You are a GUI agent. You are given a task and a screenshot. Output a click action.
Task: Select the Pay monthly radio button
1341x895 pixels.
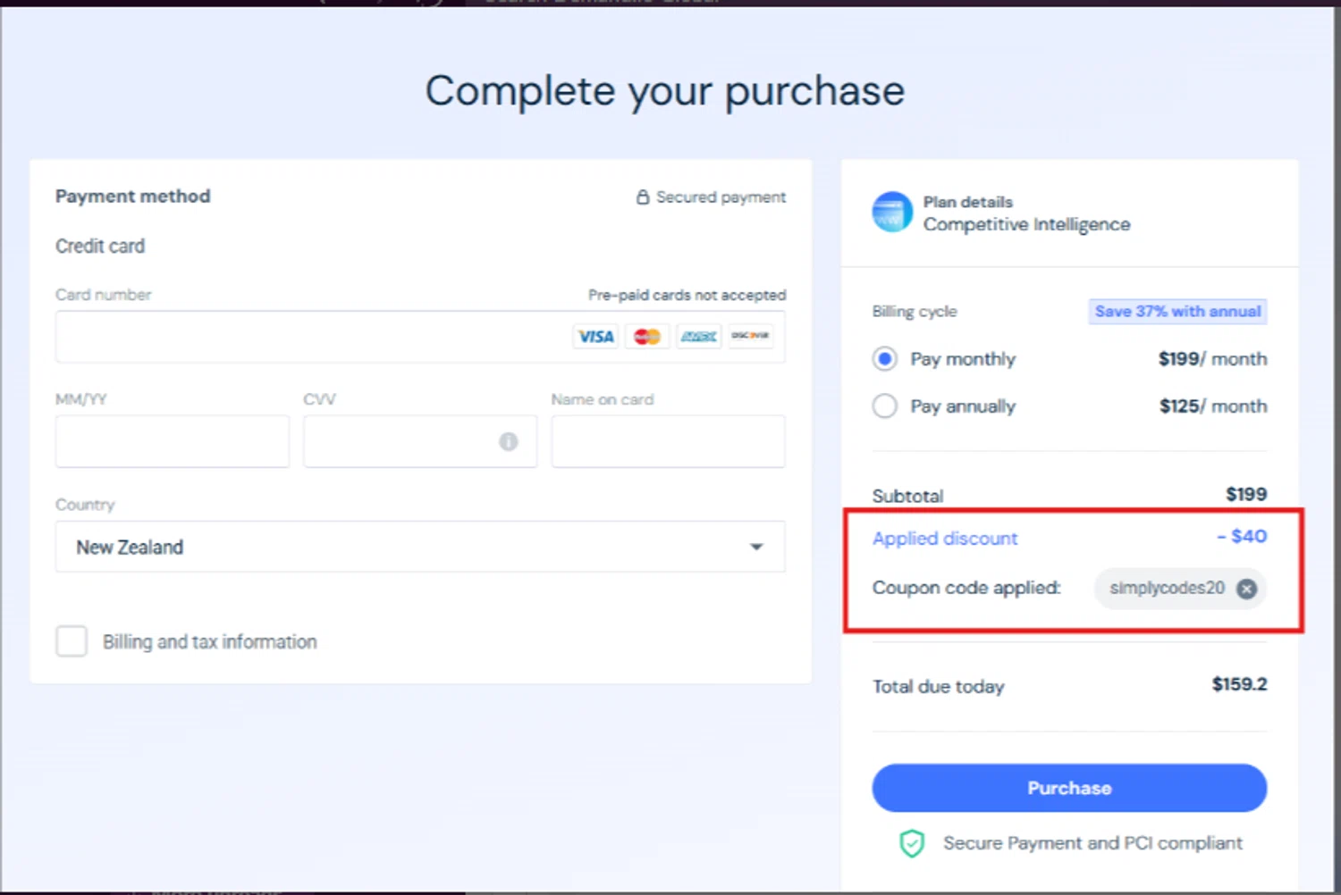pyautogui.click(x=885, y=359)
